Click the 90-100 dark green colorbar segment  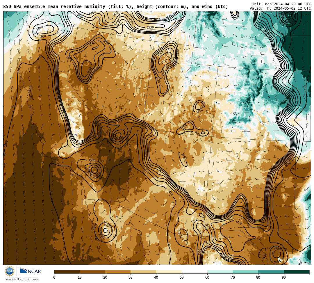point(297,272)
